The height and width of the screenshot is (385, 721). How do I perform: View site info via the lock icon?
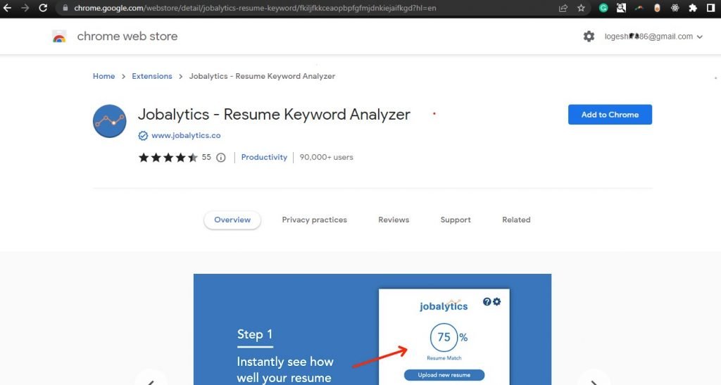pos(65,8)
